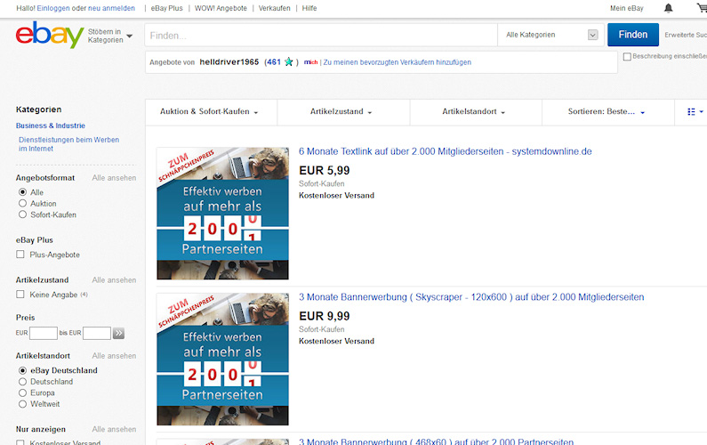Click the minimum price EUR field
This screenshot has width=707, height=445.
click(x=44, y=333)
